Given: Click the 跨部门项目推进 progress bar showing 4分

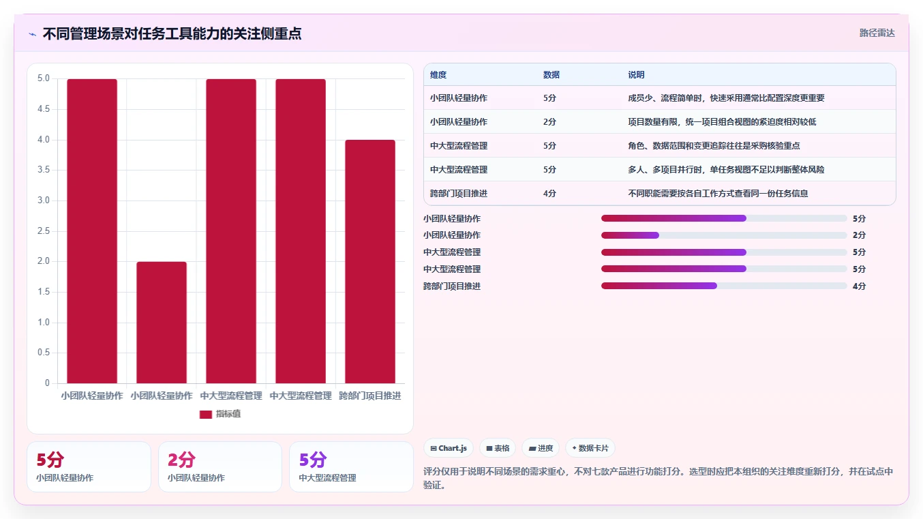Looking at the screenshot, I should pyautogui.click(x=724, y=286).
